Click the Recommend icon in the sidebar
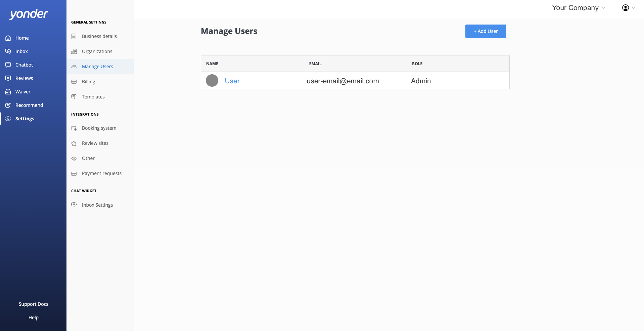Image resolution: width=644 pixels, height=331 pixels. click(x=8, y=105)
